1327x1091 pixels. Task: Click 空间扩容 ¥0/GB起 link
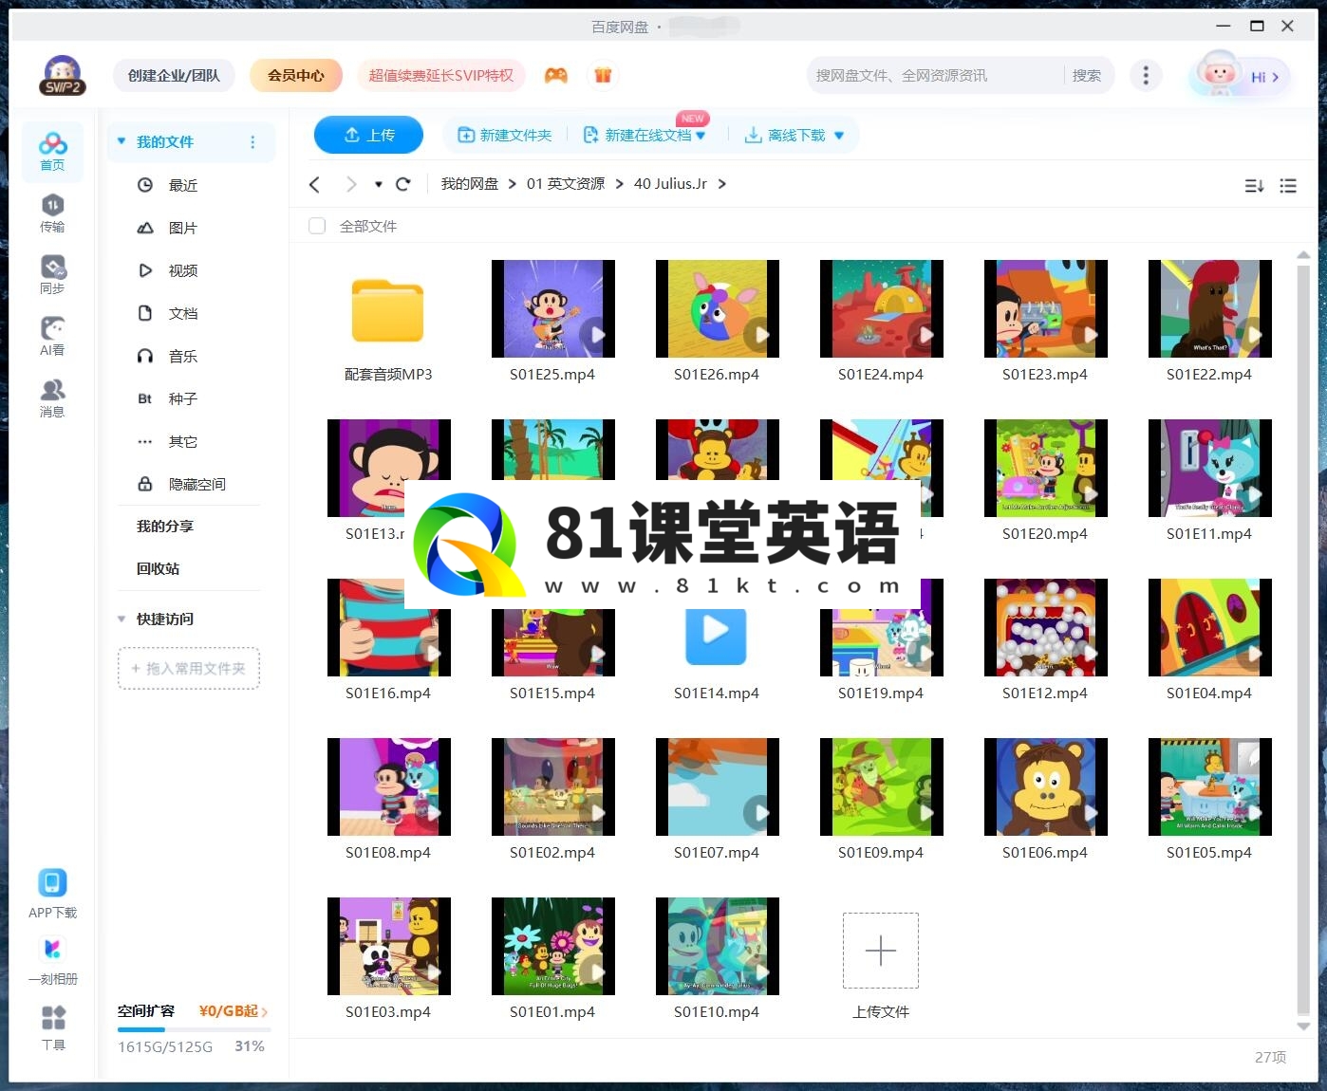(193, 1011)
